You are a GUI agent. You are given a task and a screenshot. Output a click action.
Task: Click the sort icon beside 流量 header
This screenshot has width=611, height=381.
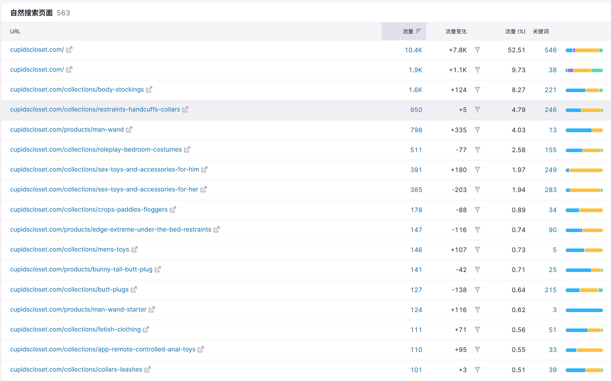coord(418,31)
